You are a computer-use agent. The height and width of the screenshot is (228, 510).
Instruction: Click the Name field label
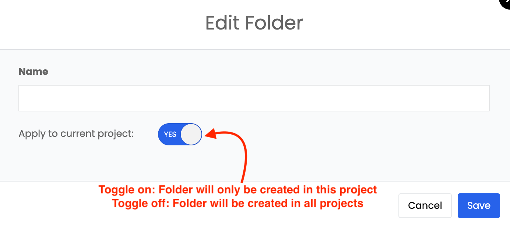[x=34, y=72]
